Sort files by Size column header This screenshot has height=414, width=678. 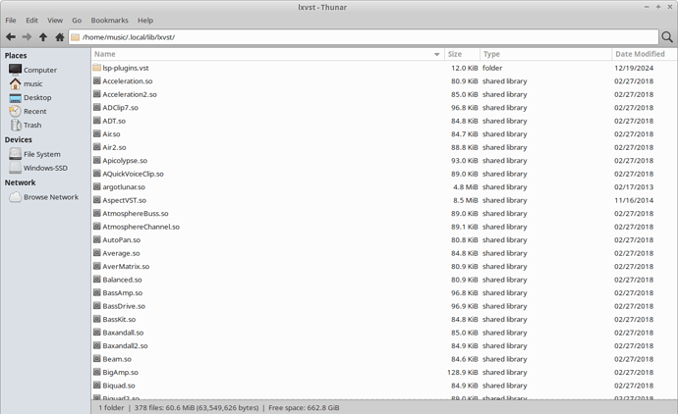[x=461, y=54]
